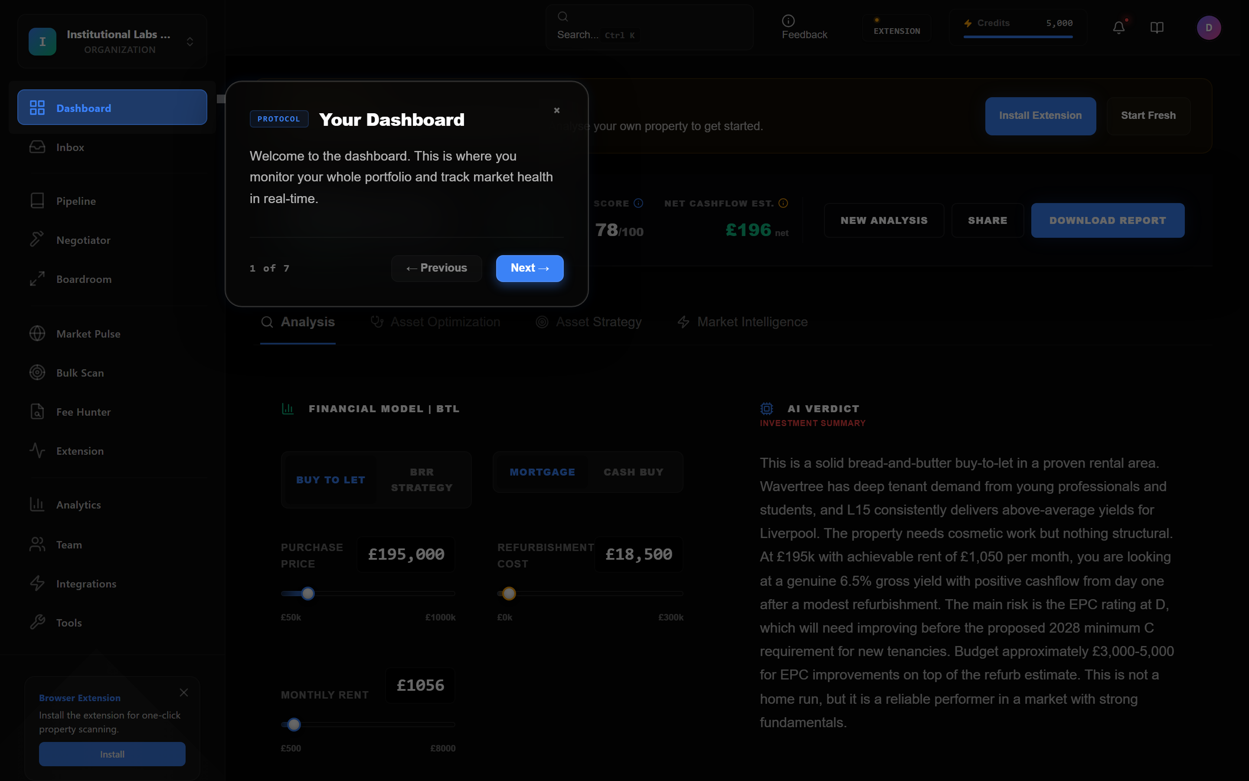Open the Boardroom page
1249x781 pixels.
[112, 279]
